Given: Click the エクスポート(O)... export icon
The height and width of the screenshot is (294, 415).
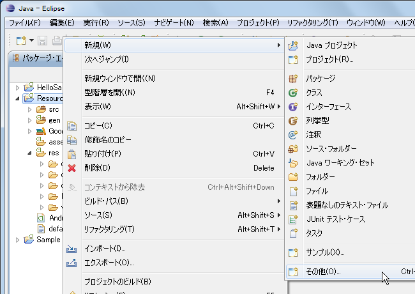Looking at the screenshot, I should pos(72,263).
